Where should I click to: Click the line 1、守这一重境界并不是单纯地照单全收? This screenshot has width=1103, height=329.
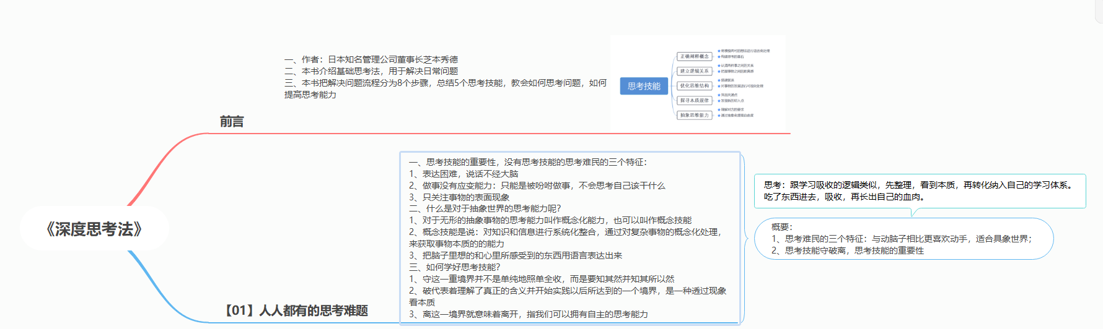542,279
